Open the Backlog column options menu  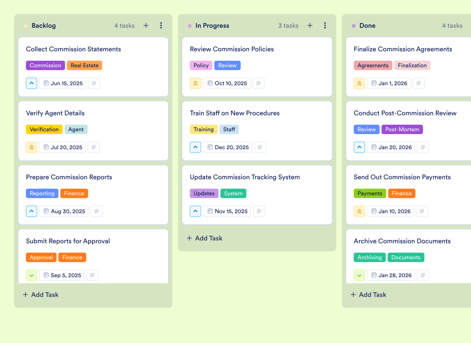[161, 25]
